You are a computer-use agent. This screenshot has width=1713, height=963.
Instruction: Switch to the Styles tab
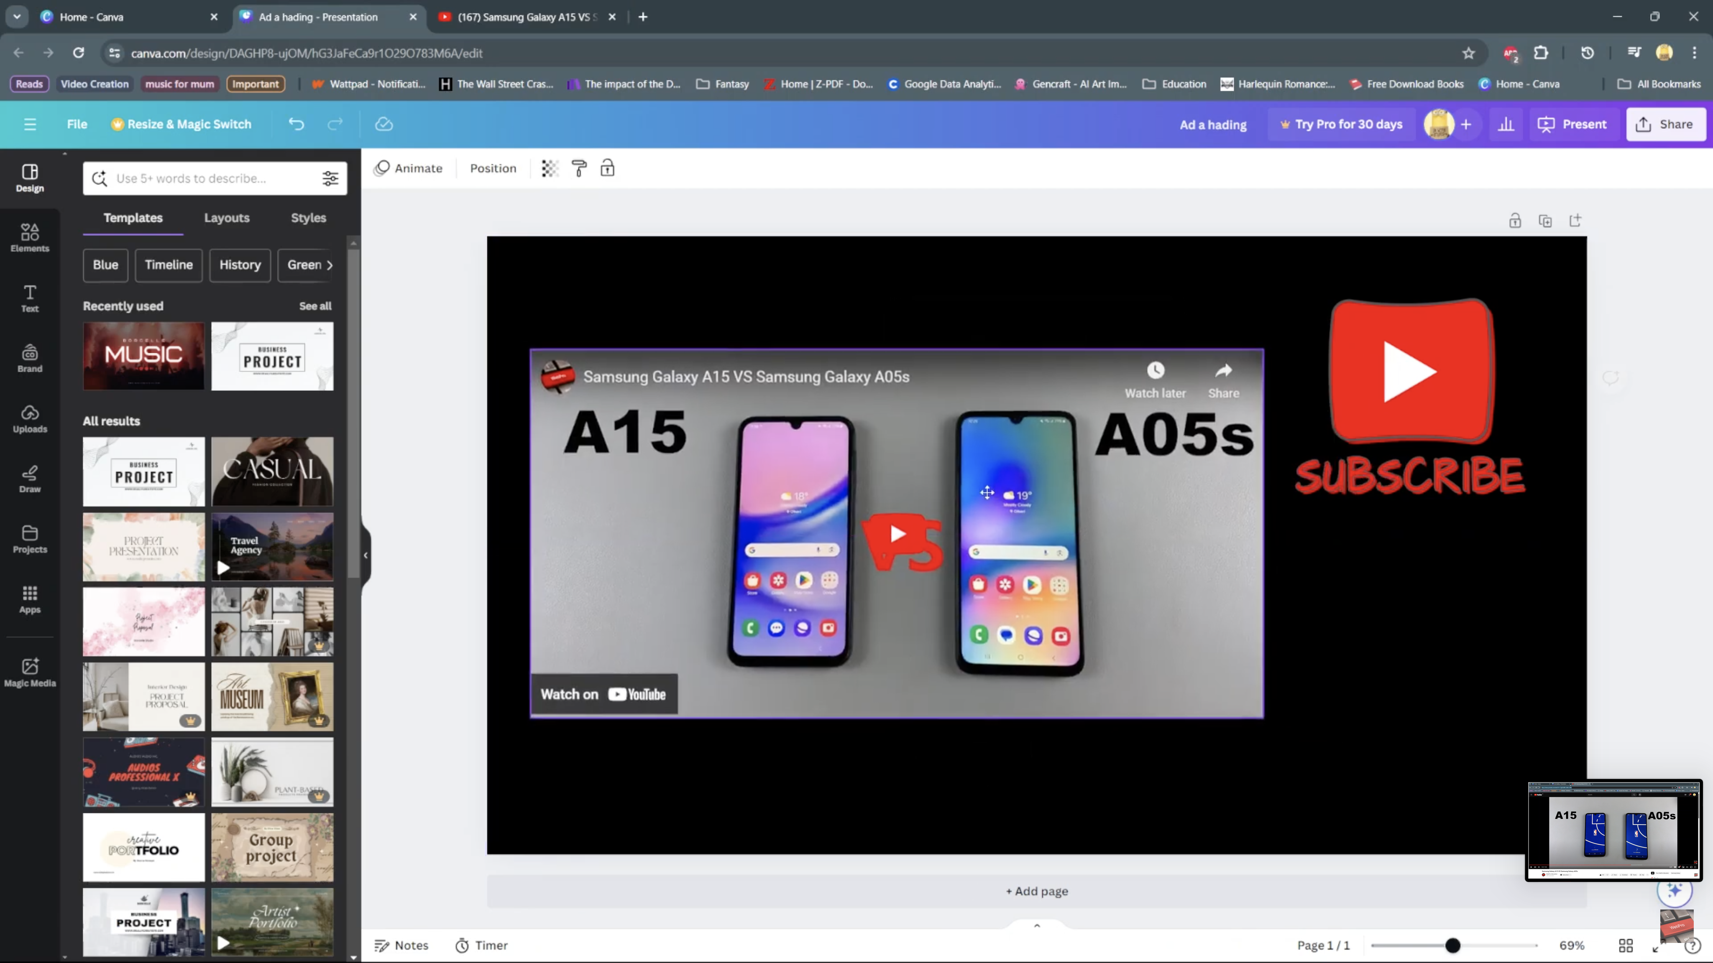309,218
